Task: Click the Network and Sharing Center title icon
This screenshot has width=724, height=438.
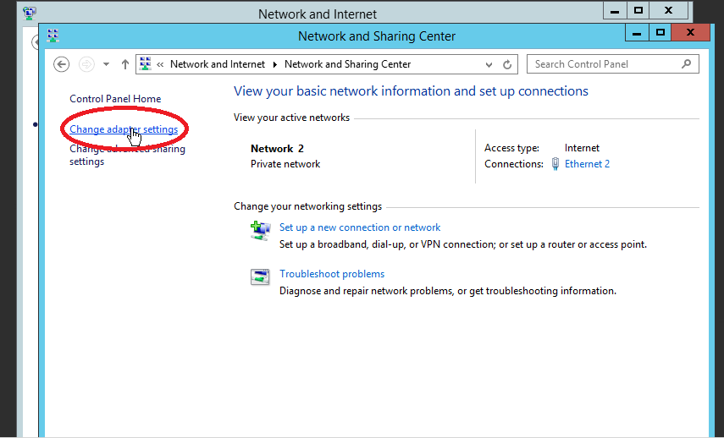Action: pyautogui.click(x=53, y=36)
